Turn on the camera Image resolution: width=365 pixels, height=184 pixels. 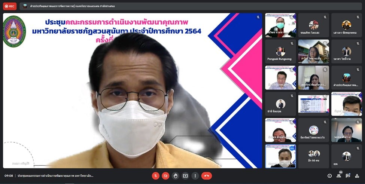click(x=165, y=176)
